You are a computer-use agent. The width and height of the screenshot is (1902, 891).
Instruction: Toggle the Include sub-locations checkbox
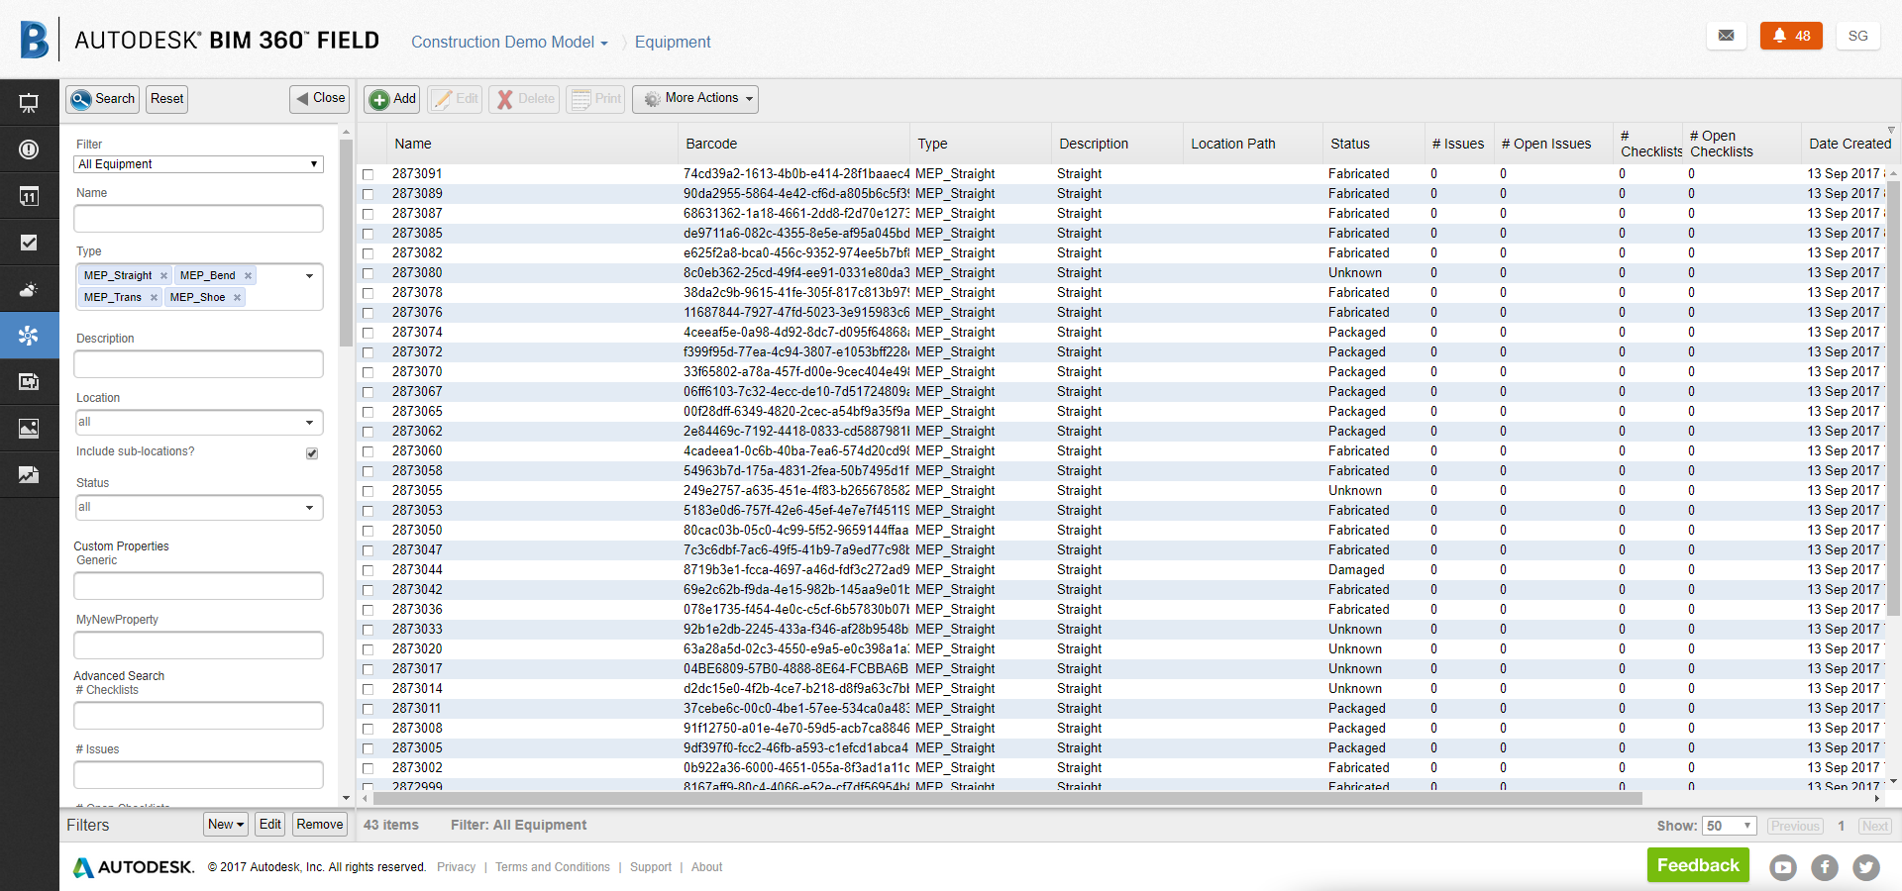(x=311, y=453)
